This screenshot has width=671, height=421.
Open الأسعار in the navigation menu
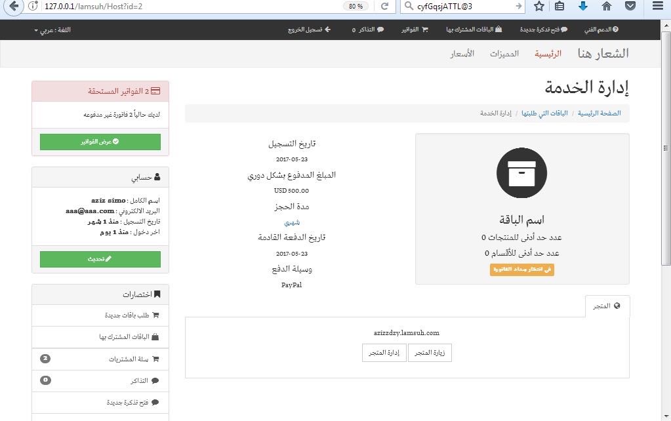coord(462,54)
